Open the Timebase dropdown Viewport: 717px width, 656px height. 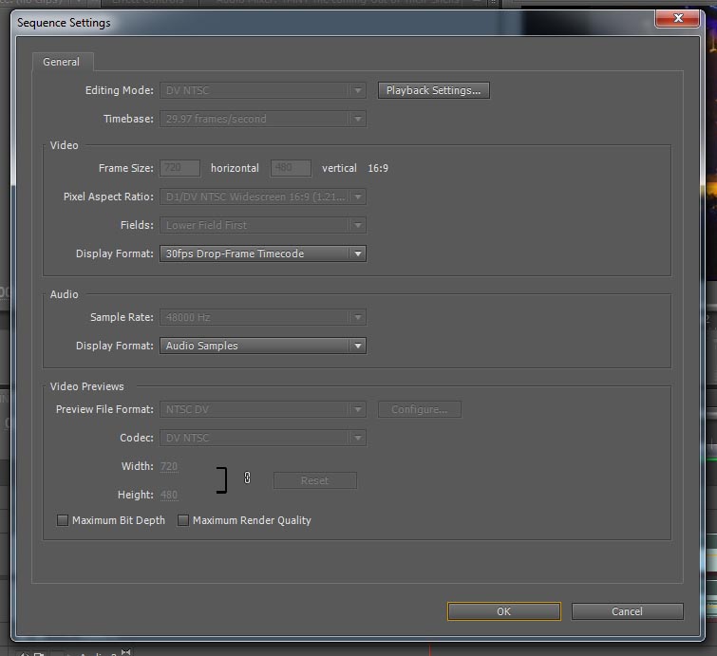click(263, 119)
